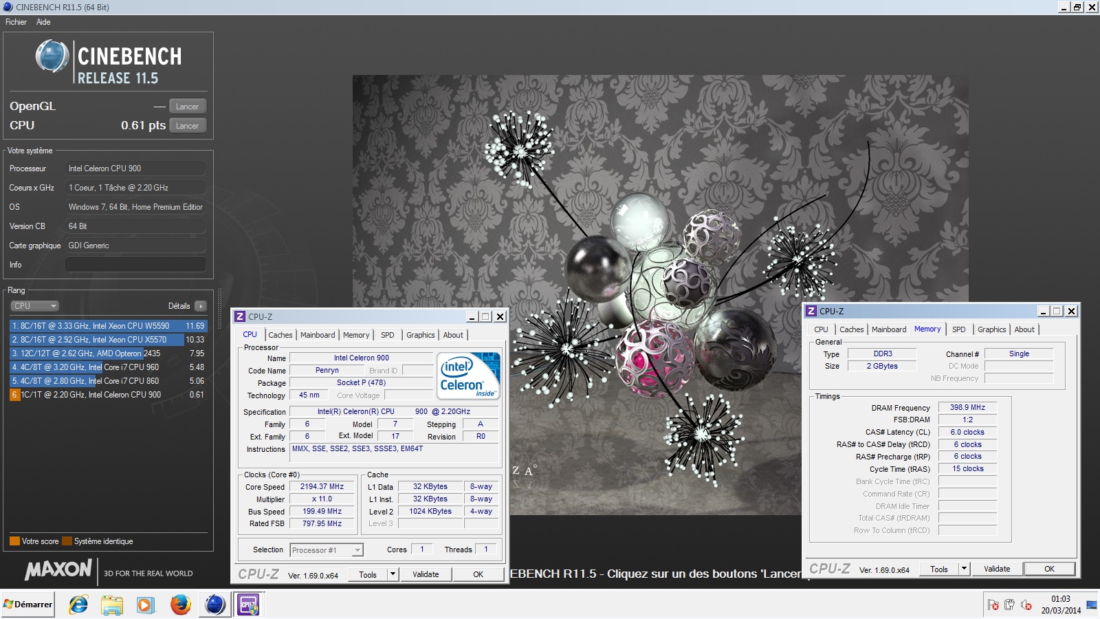The image size is (1100, 619).
Task: Open the CPU ranking type dropdown
Action: click(34, 306)
